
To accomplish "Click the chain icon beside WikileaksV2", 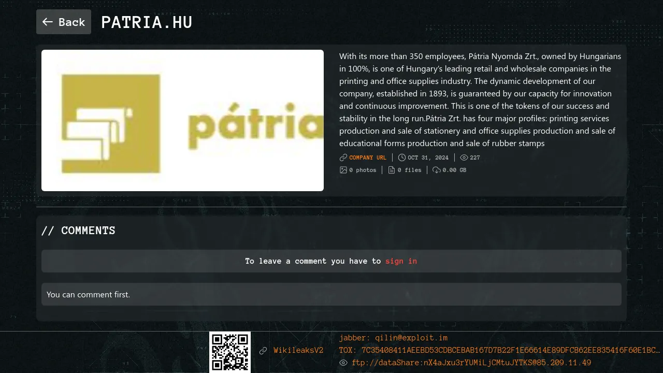I will tap(263, 351).
